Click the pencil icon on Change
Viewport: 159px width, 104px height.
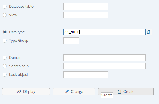[67, 92]
